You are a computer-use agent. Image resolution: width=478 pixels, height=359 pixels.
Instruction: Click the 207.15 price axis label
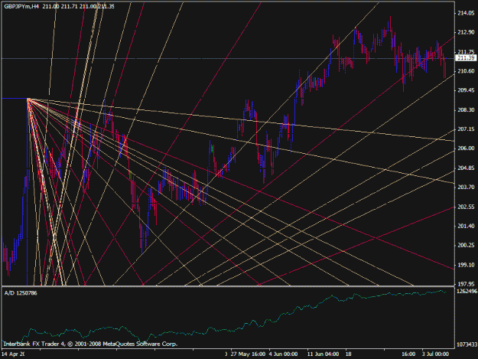pyautogui.click(x=466, y=129)
